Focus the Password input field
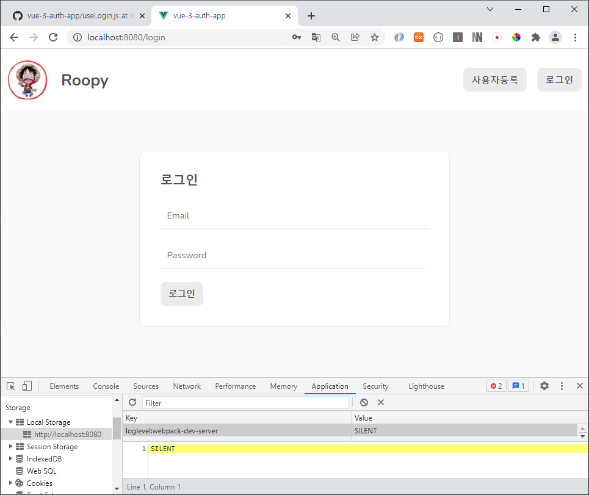 click(294, 255)
